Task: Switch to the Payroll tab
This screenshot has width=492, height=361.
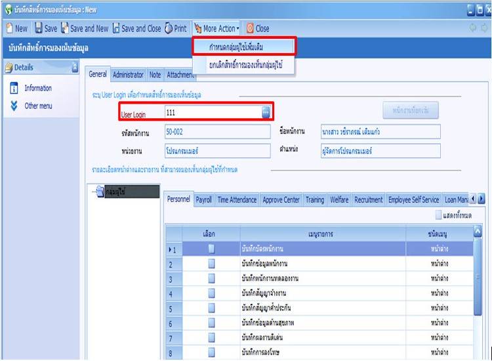Action: [203, 200]
